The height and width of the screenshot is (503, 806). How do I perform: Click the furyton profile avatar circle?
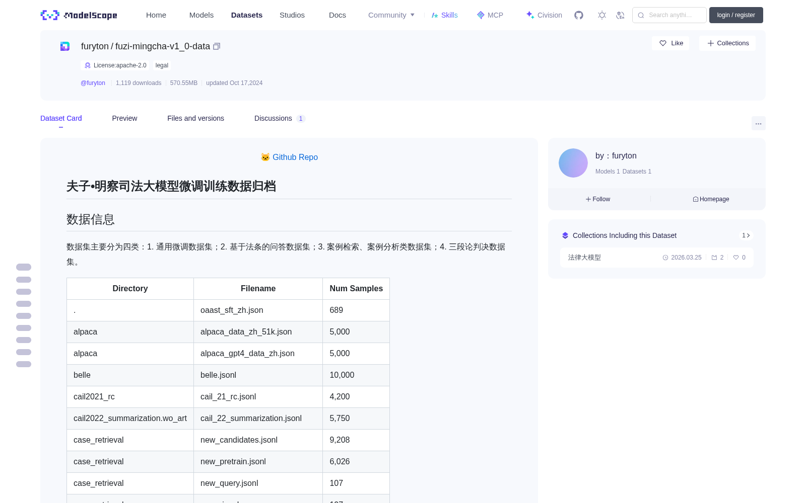pos(573,163)
